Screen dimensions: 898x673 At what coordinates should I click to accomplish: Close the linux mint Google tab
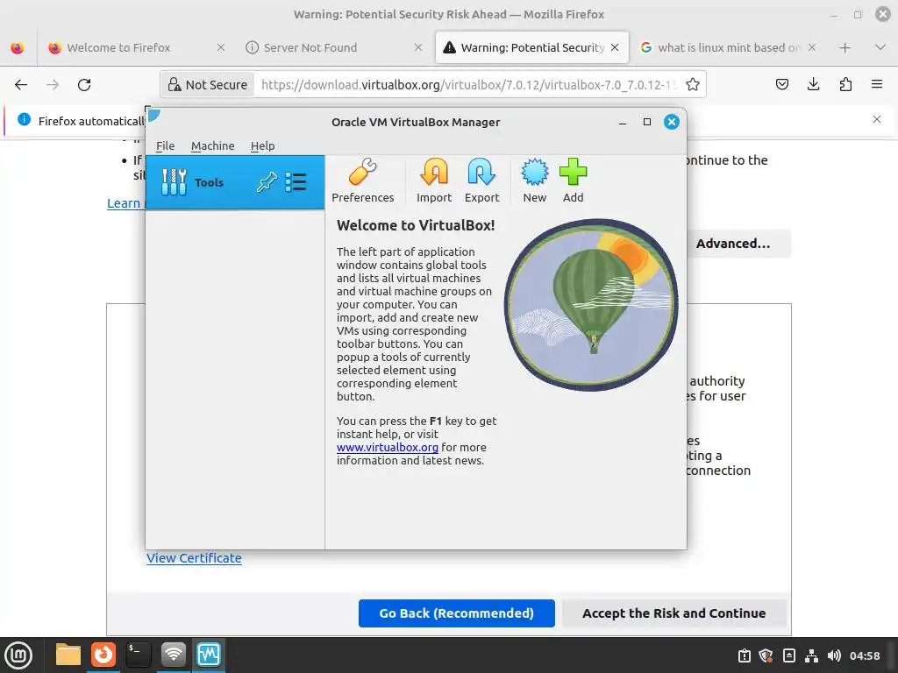811,47
